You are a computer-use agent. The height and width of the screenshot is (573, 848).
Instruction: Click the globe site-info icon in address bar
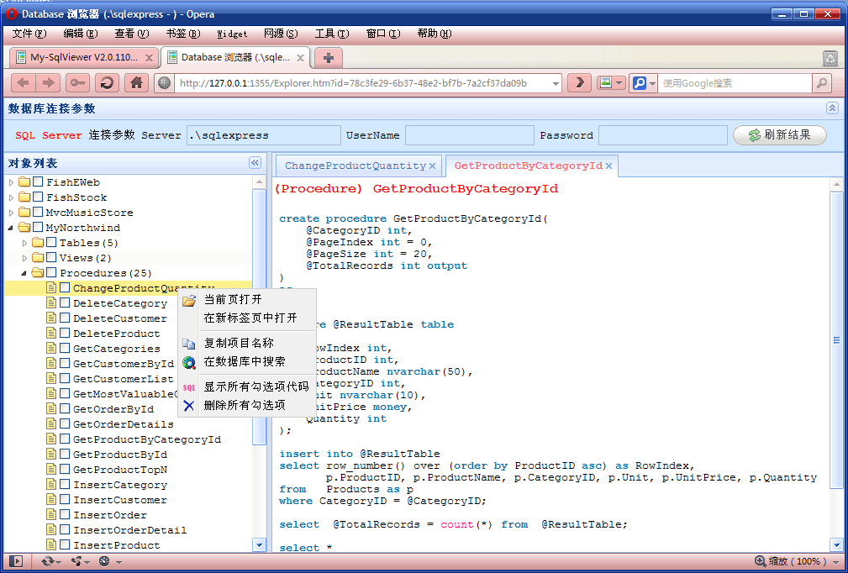165,82
